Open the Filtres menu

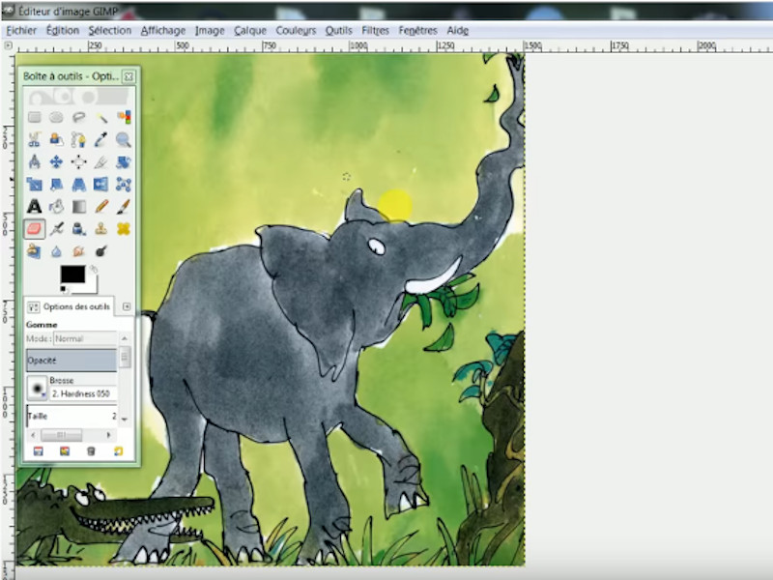(375, 30)
